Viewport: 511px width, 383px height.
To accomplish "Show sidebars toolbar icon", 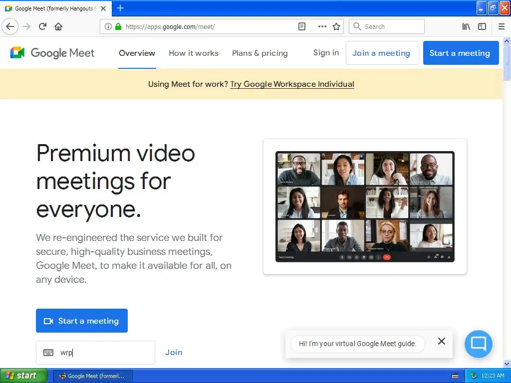I will point(482,26).
